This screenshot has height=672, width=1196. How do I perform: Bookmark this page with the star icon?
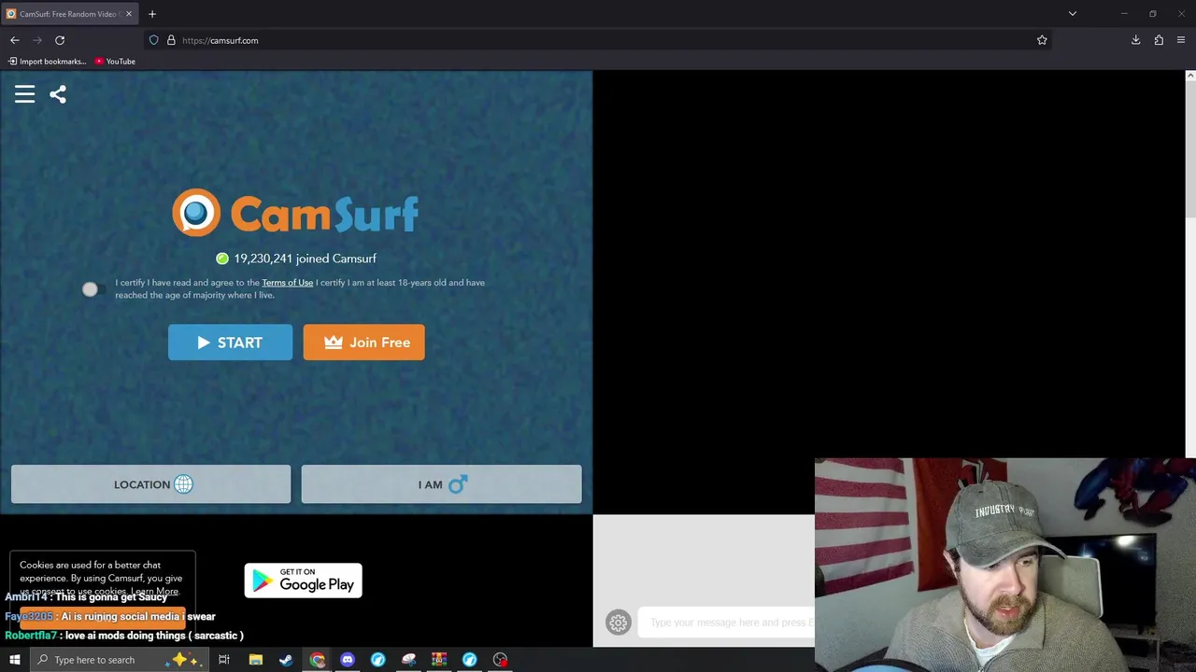point(1042,40)
